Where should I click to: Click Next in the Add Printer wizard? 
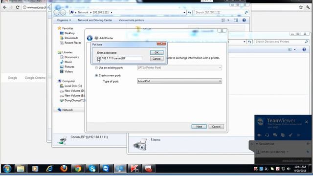(199, 127)
